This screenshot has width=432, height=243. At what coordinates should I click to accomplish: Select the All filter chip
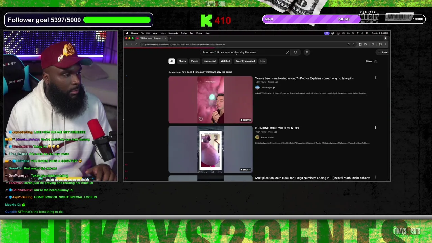click(x=172, y=61)
